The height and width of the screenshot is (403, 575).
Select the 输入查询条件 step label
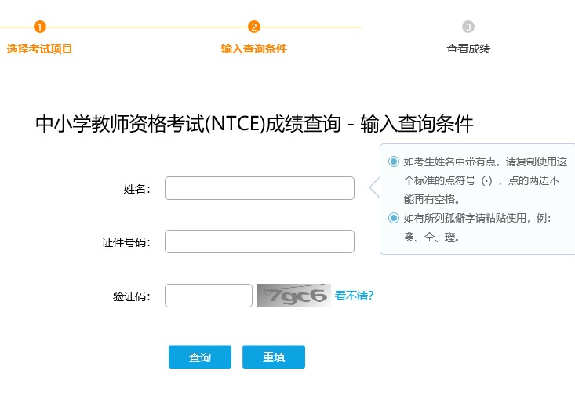[x=254, y=49]
